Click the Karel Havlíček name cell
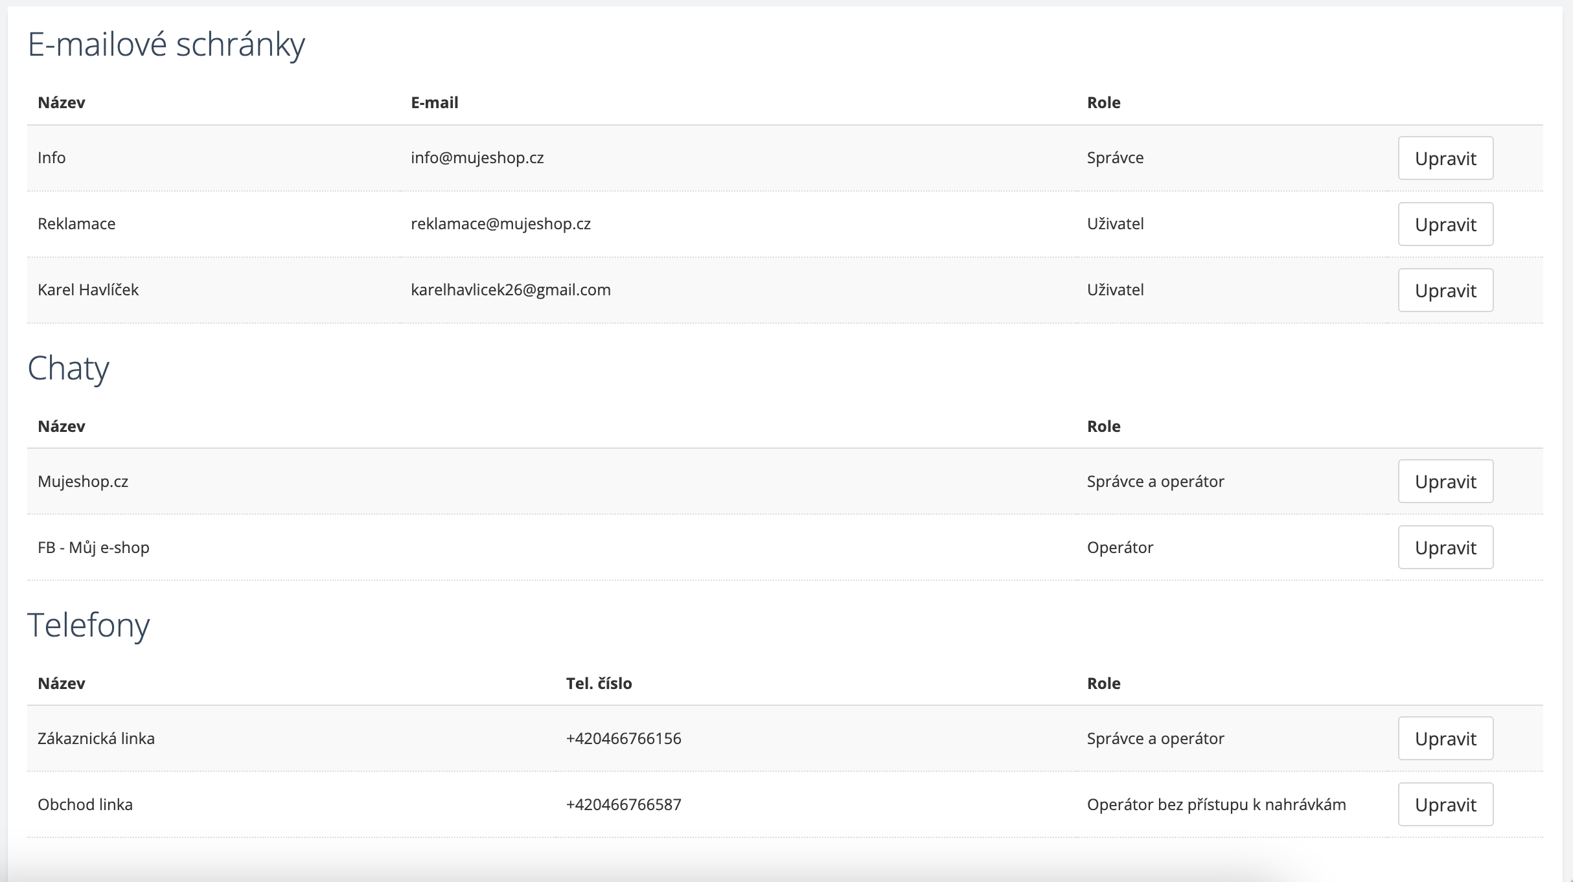This screenshot has height=882, width=1573. click(x=88, y=290)
